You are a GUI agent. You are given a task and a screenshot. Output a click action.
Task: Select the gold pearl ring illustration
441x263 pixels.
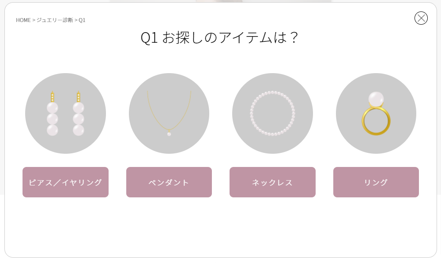(376, 113)
